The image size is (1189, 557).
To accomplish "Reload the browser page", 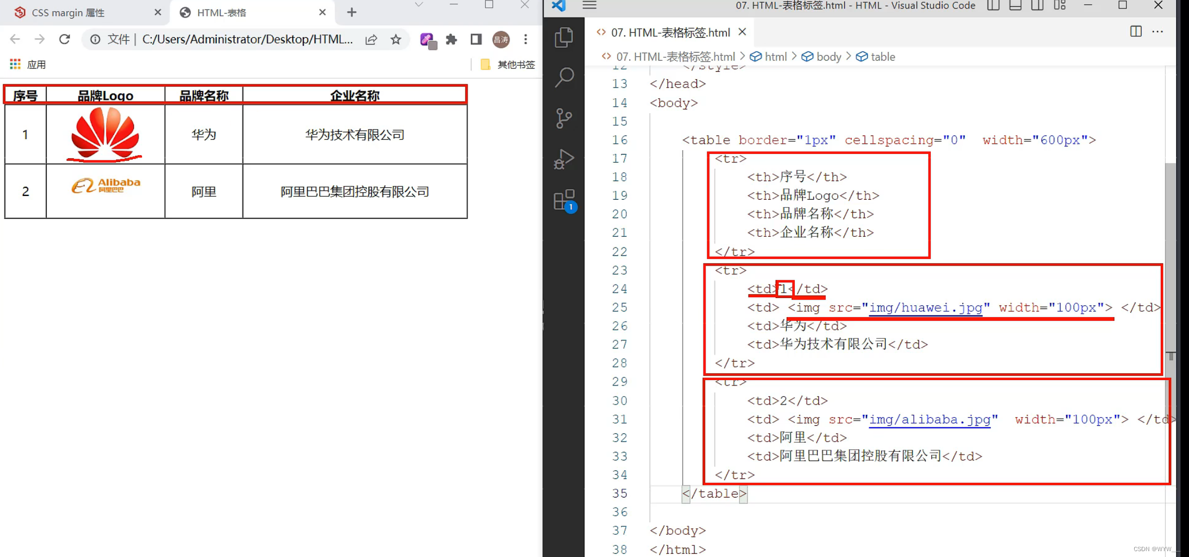I will (x=64, y=39).
